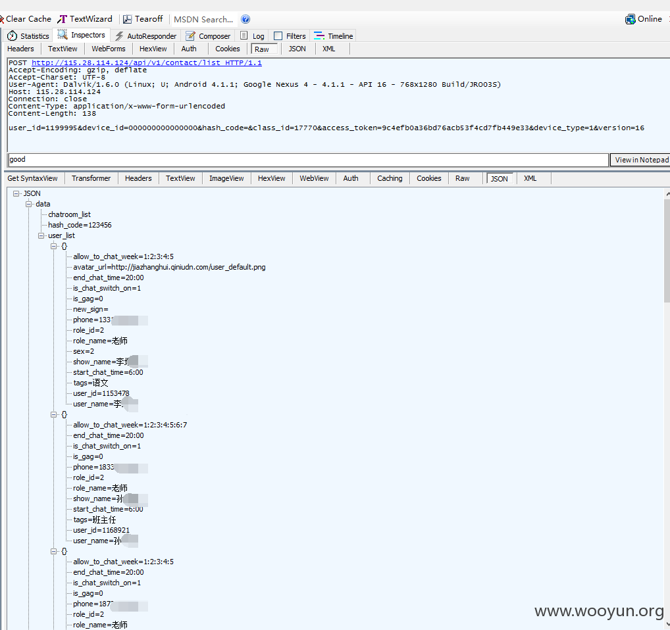The width and height of the screenshot is (670, 630).
Task: Open request WebForms inspector tab
Action: click(x=109, y=49)
